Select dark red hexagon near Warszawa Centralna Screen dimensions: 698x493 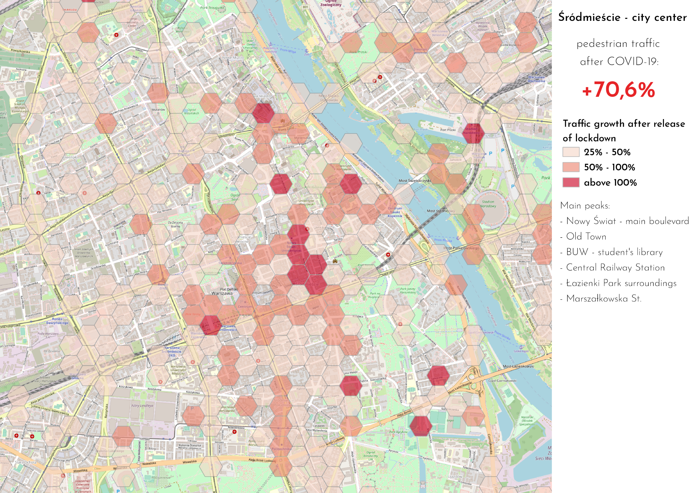(x=211, y=325)
